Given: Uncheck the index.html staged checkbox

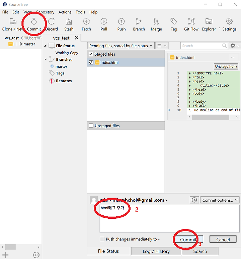Looking at the screenshot, I should tap(91, 62).
